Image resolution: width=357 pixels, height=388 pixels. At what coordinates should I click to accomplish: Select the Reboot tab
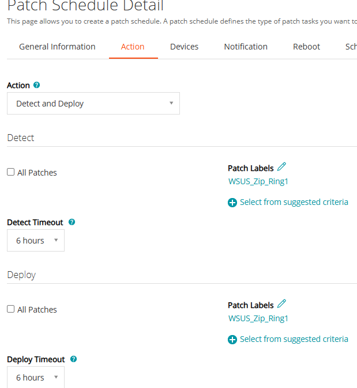tap(306, 47)
